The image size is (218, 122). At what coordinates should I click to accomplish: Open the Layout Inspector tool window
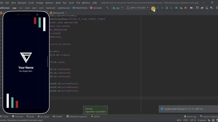tap(209, 117)
